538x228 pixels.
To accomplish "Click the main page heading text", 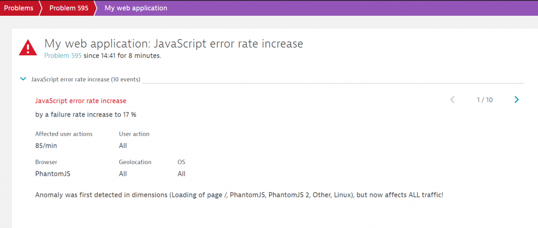I will pos(173,44).
